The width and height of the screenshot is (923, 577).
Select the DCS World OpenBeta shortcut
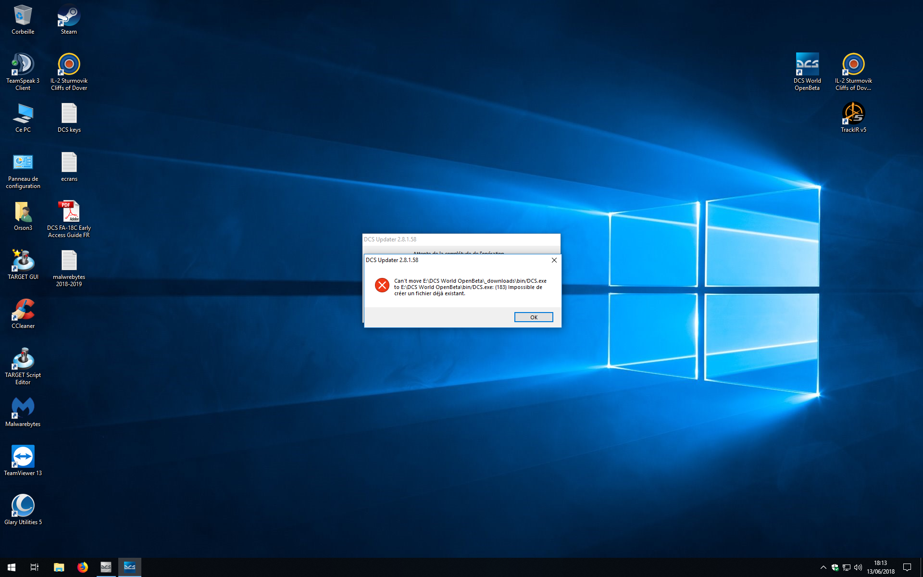pyautogui.click(x=807, y=72)
